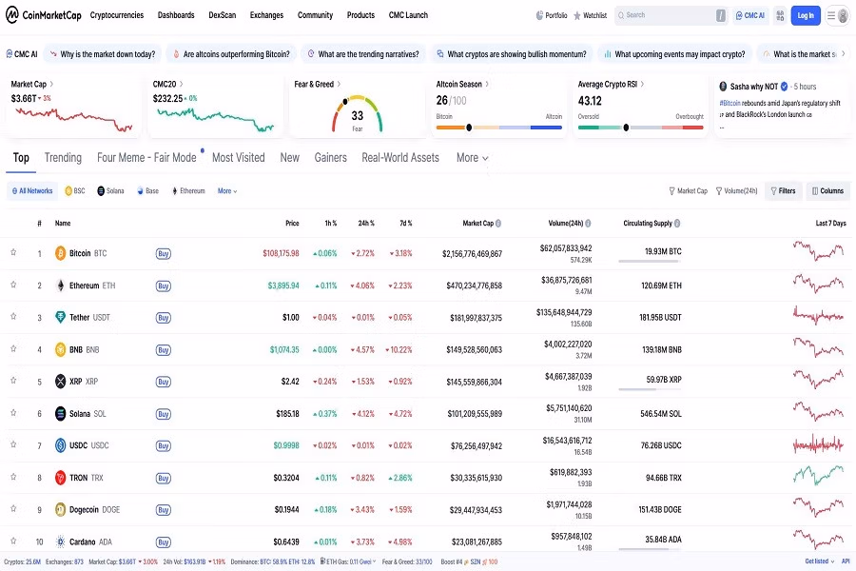Click the Circulating Supply info icon
The height and width of the screenshot is (571, 856).
point(677,223)
